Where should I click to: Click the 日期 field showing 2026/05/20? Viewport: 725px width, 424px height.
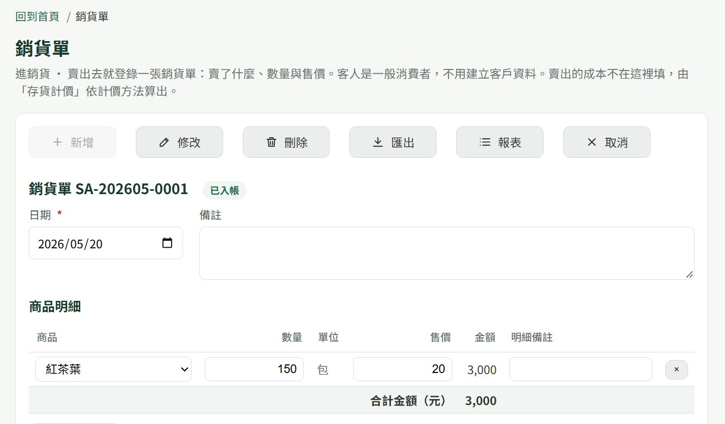[x=106, y=243]
